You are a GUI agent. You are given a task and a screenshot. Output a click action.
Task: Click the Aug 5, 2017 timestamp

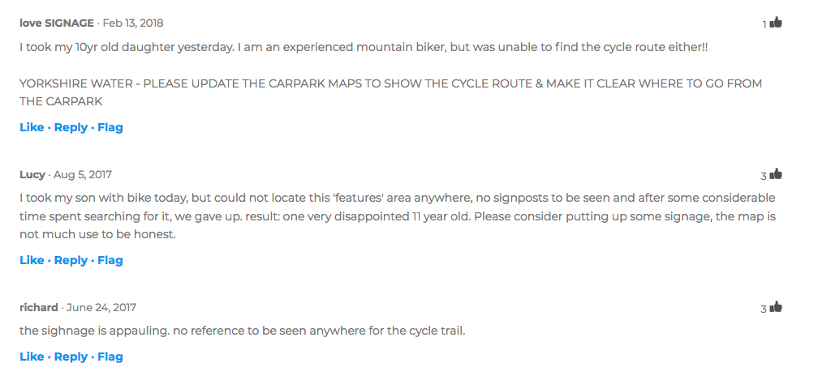pyautogui.click(x=83, y=174)
